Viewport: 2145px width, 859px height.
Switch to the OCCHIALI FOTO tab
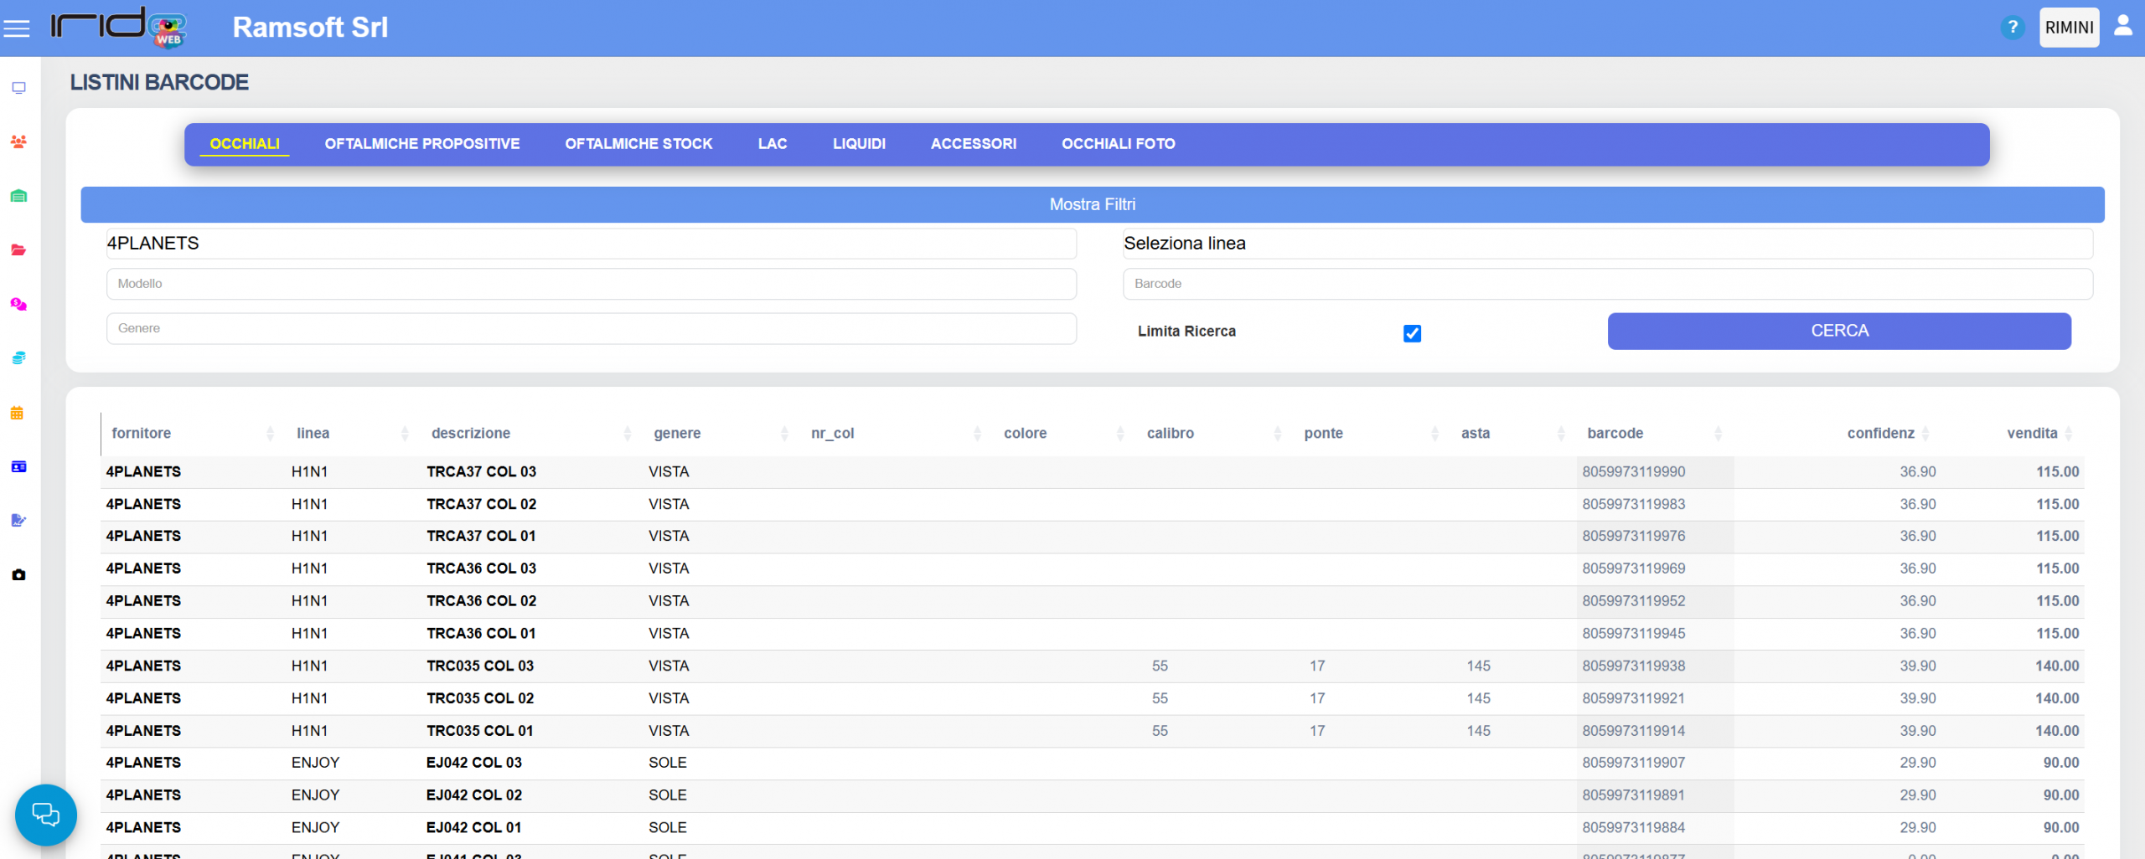tap(1118, 144)
